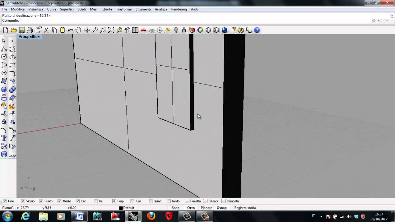
Task: Undo with the curved black arrow icon
Action: [x=70, y=30]
